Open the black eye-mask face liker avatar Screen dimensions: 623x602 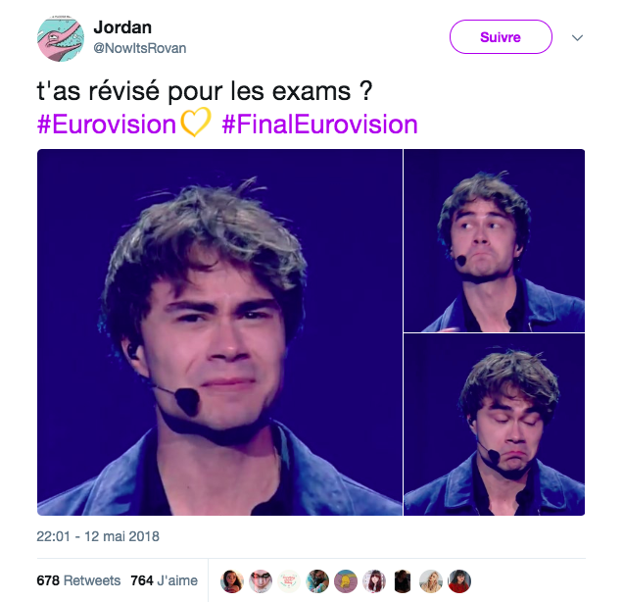tap(261, 581)
